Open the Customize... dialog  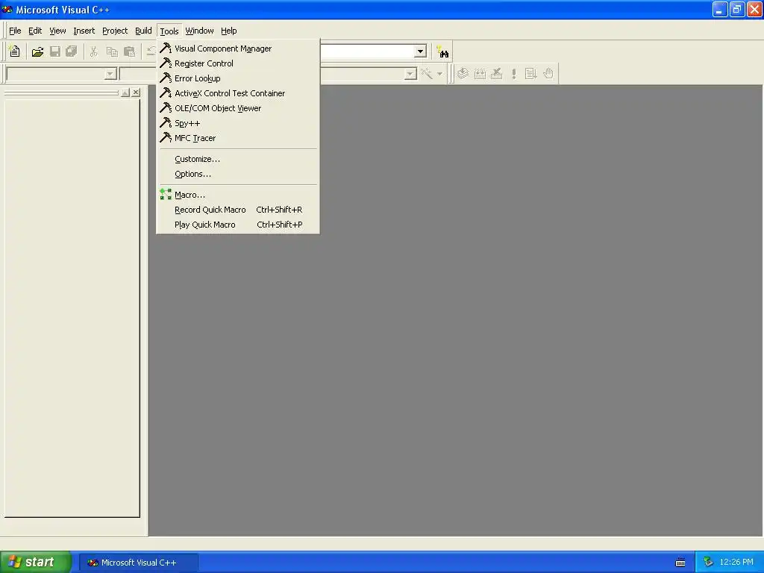click(238, 159)
